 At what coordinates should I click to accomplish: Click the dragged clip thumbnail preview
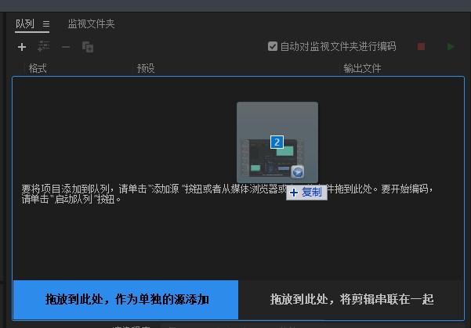[x=277, y=142]
